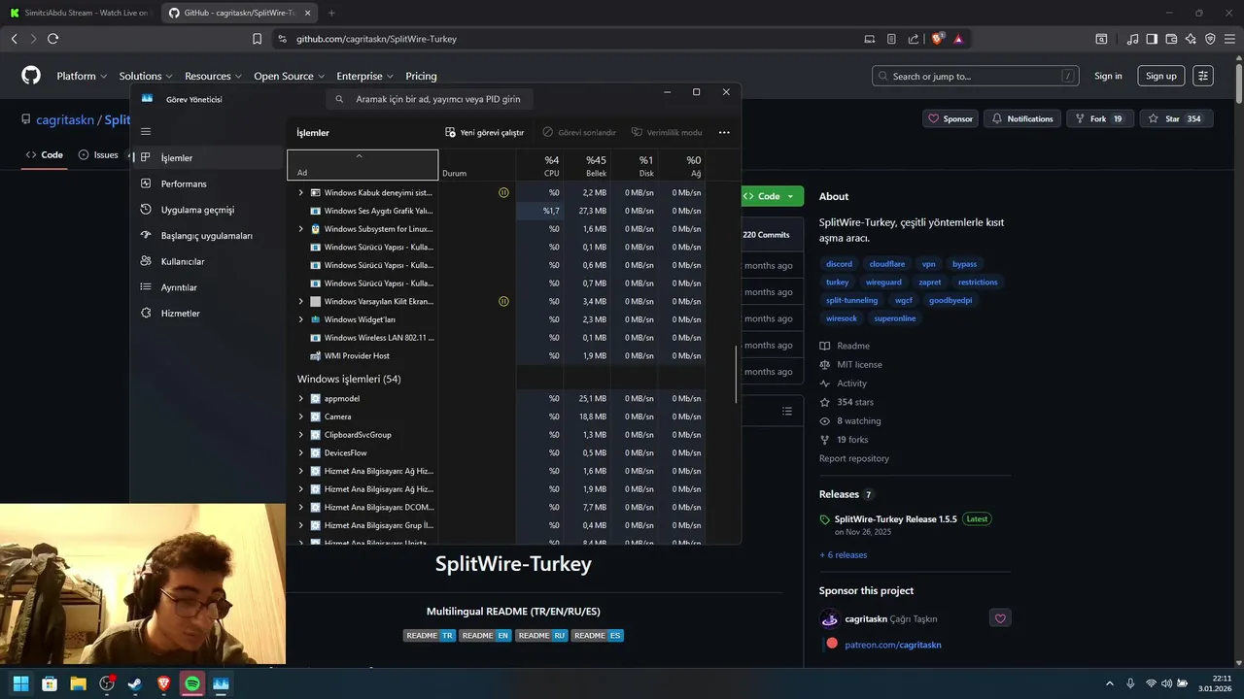The height and width of the screenshot is (699, 1244).
Task: Click Sponsor button on repository
Action: [950, 118]
